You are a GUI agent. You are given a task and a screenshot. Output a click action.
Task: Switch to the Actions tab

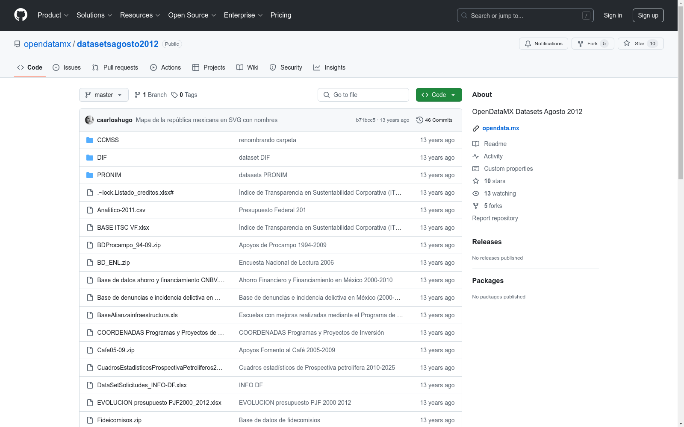coord(165,67)
